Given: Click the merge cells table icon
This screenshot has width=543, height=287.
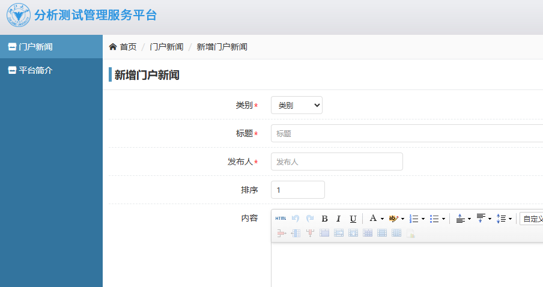Looking at the screenshot, I should pyautogui.click(x=324, y=233).
